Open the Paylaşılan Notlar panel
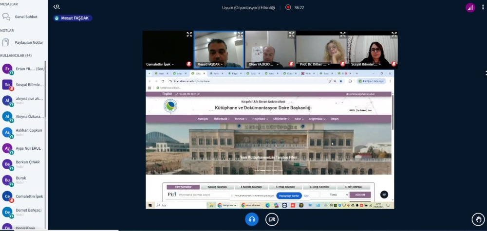 28,42
